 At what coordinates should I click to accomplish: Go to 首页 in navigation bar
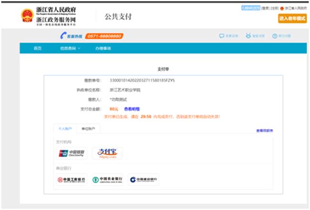point(37,49)
